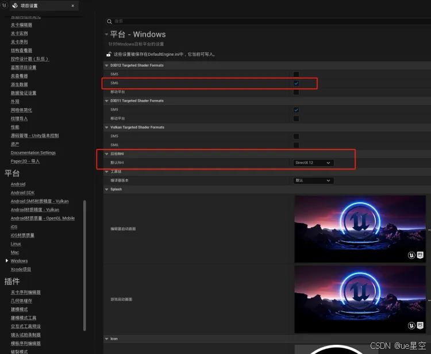The width and height of the screenshot is (431, 354).
Task: Toggle the 移动平台 checkbox under D3D12 formats
Action: [296, 92]
